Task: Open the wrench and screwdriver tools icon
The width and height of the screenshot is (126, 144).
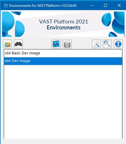Action: pos(96,44)
